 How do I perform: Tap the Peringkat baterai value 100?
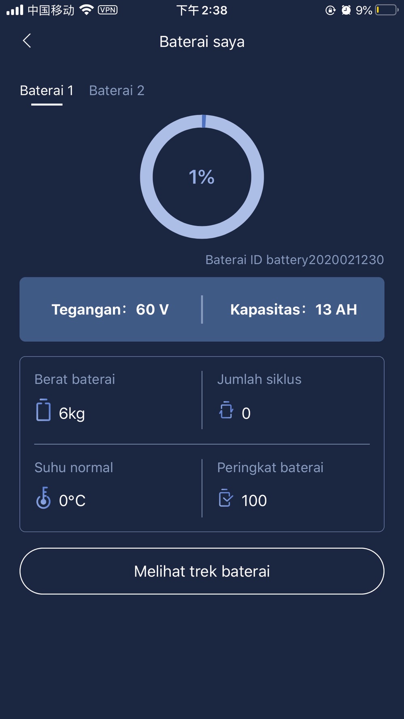point(254,501)
